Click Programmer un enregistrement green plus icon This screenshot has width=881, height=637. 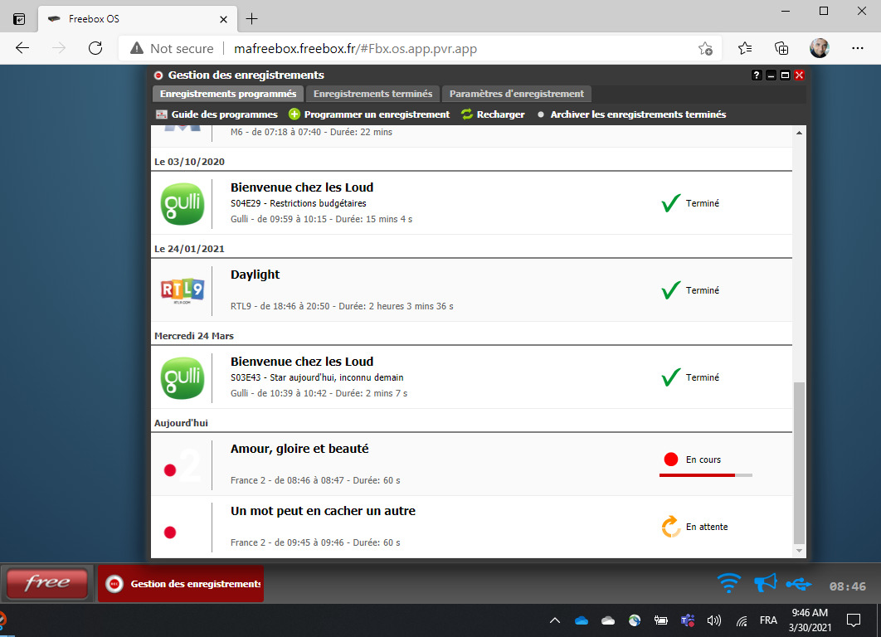tap(294, 114)
